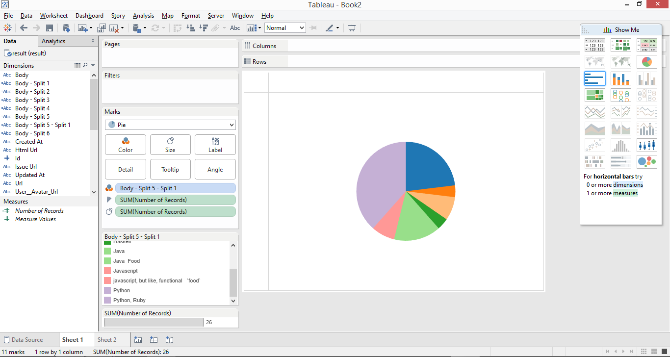Click the Color button on Marks card
Viewport: 670px width, 357px height.
pos(126,145)
